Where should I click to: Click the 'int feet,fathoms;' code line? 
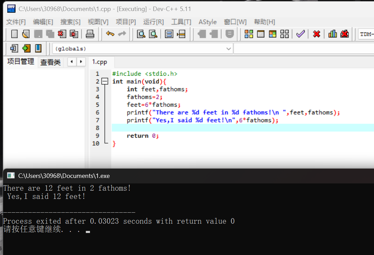coord(157,89)
